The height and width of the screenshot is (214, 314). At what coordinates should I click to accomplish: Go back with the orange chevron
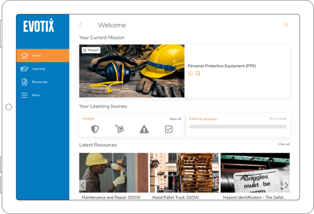[81, 25]
